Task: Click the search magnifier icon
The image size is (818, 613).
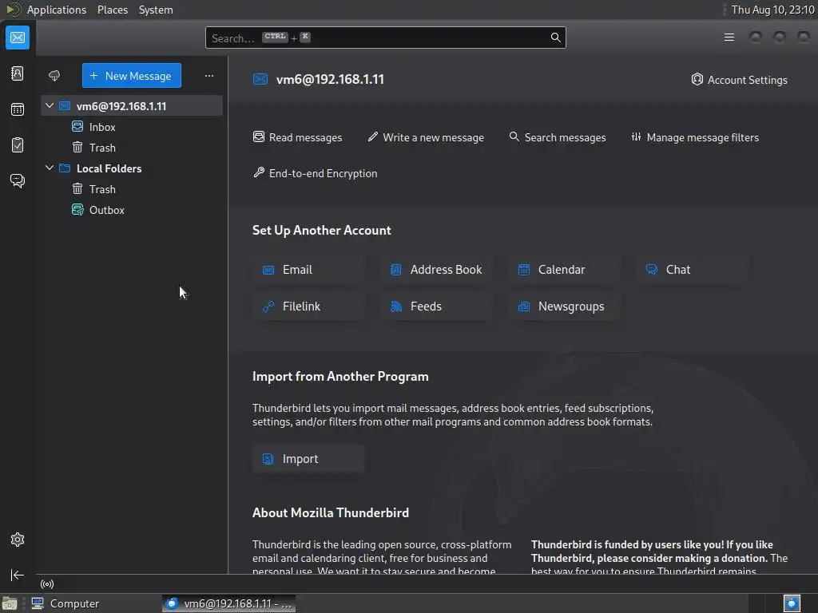Action: tap(556, 38)
